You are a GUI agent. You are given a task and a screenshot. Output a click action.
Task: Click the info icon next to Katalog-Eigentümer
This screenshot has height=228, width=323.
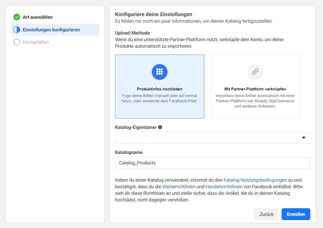160,127
